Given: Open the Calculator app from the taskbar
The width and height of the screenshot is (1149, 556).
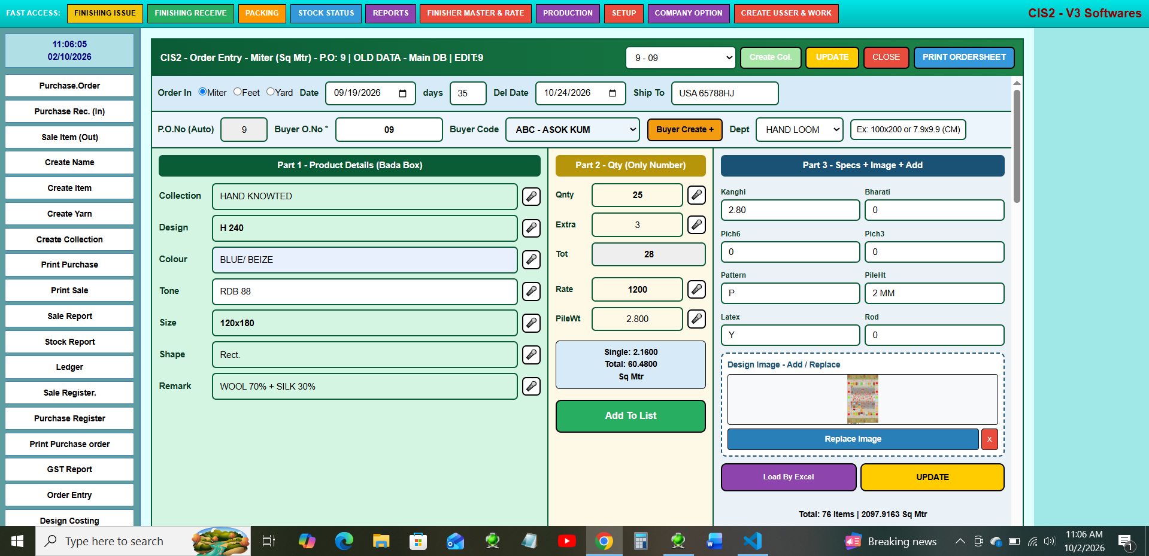Looking at the screenshot, I should click(x=641, y=542).
